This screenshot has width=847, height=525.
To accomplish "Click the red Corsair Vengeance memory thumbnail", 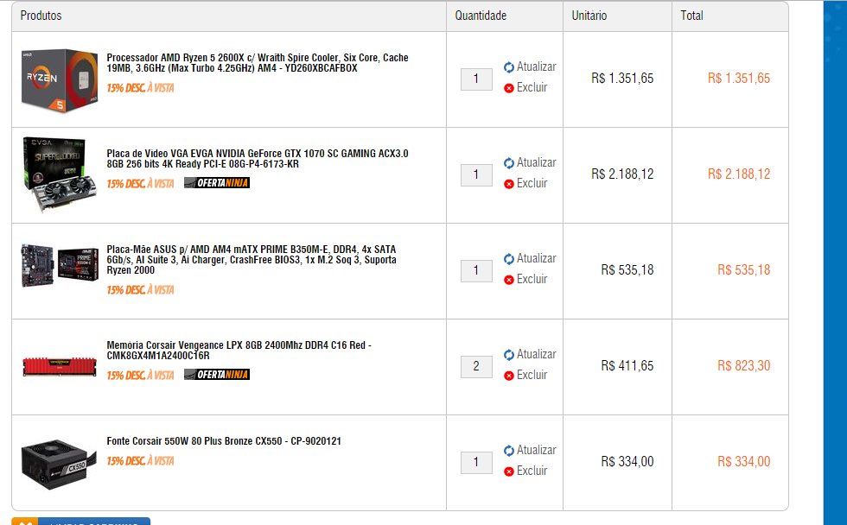I will click(x=60, y=366).
